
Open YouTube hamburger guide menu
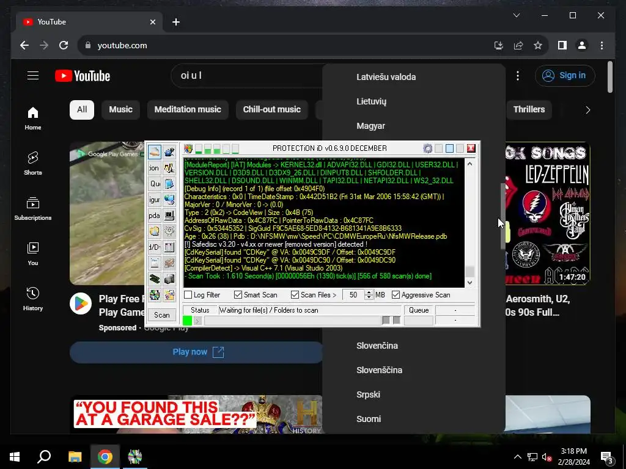(33, 75)
